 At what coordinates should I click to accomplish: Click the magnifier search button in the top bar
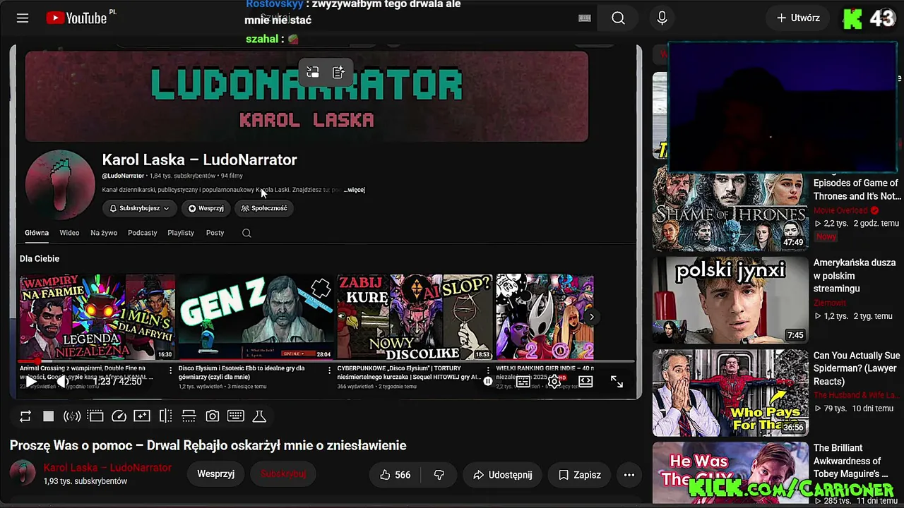coord(618,18)
